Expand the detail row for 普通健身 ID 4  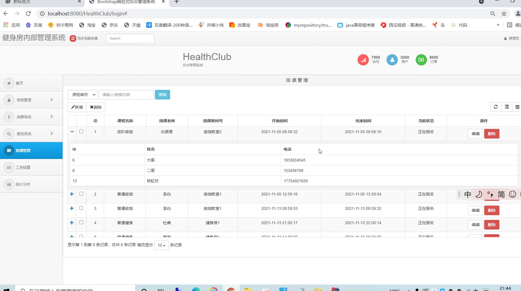click(72, 223)
